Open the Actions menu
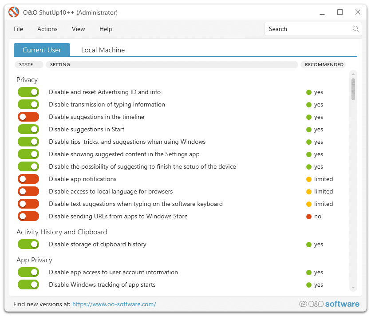The height and width of the screenshot is (316, 371). tap(47, 29)
